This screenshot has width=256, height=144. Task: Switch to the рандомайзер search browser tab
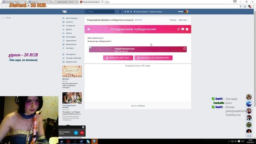65,2
